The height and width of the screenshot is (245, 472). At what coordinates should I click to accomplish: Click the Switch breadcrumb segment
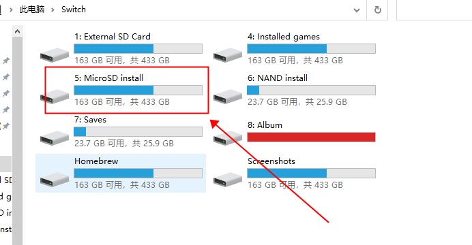point(74,10)
